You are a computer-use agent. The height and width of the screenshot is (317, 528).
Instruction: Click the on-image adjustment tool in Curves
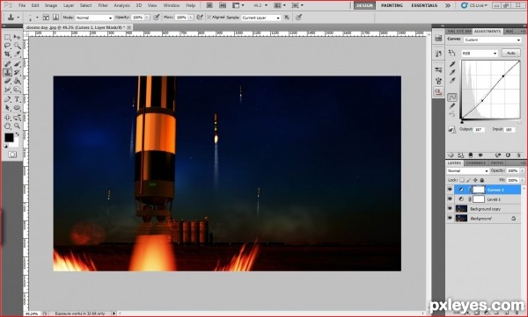click(x=451, y=53)
